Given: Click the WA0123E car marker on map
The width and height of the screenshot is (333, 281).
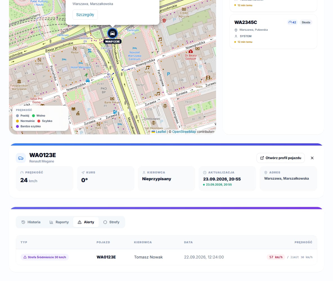Looking at the screenshot, I should 112,34.
